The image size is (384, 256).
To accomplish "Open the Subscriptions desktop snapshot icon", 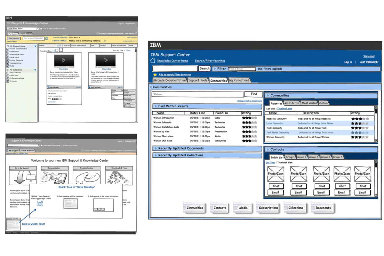I will coord(268,208).
